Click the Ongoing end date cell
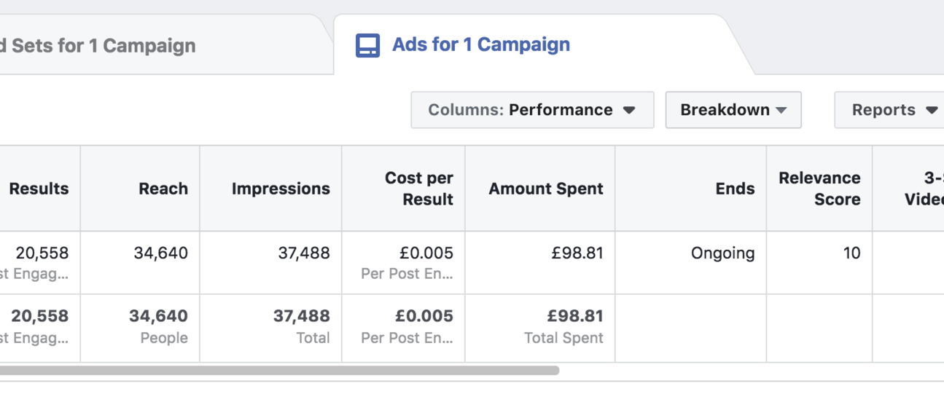This screenshot has height=410, width=944. 722,253
